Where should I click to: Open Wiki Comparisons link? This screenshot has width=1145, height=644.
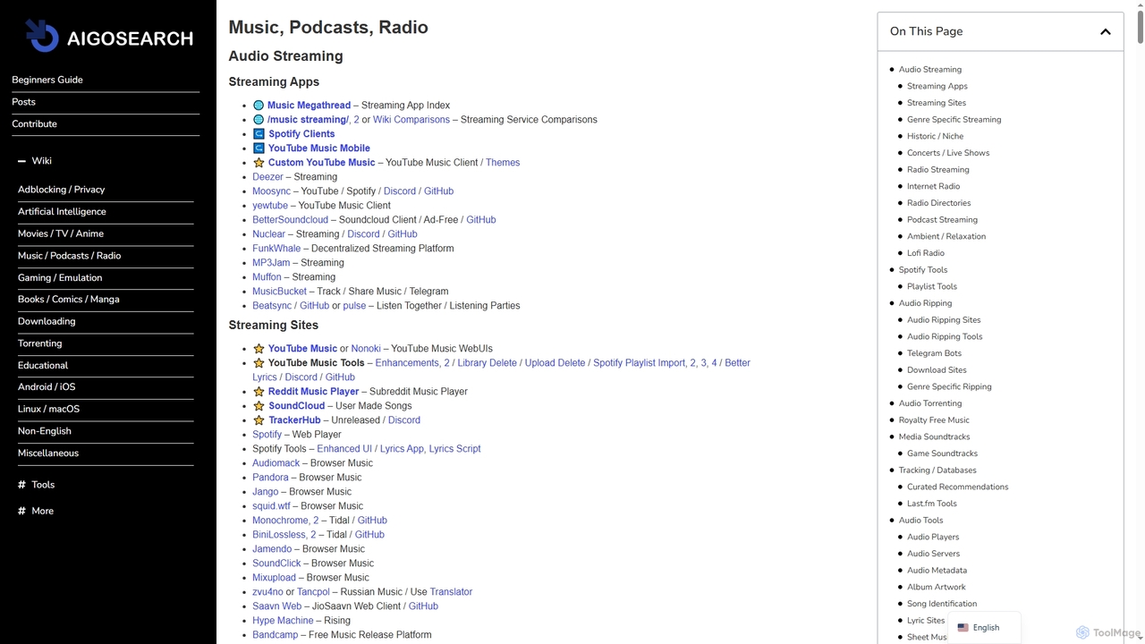click(x=411, y=120)
